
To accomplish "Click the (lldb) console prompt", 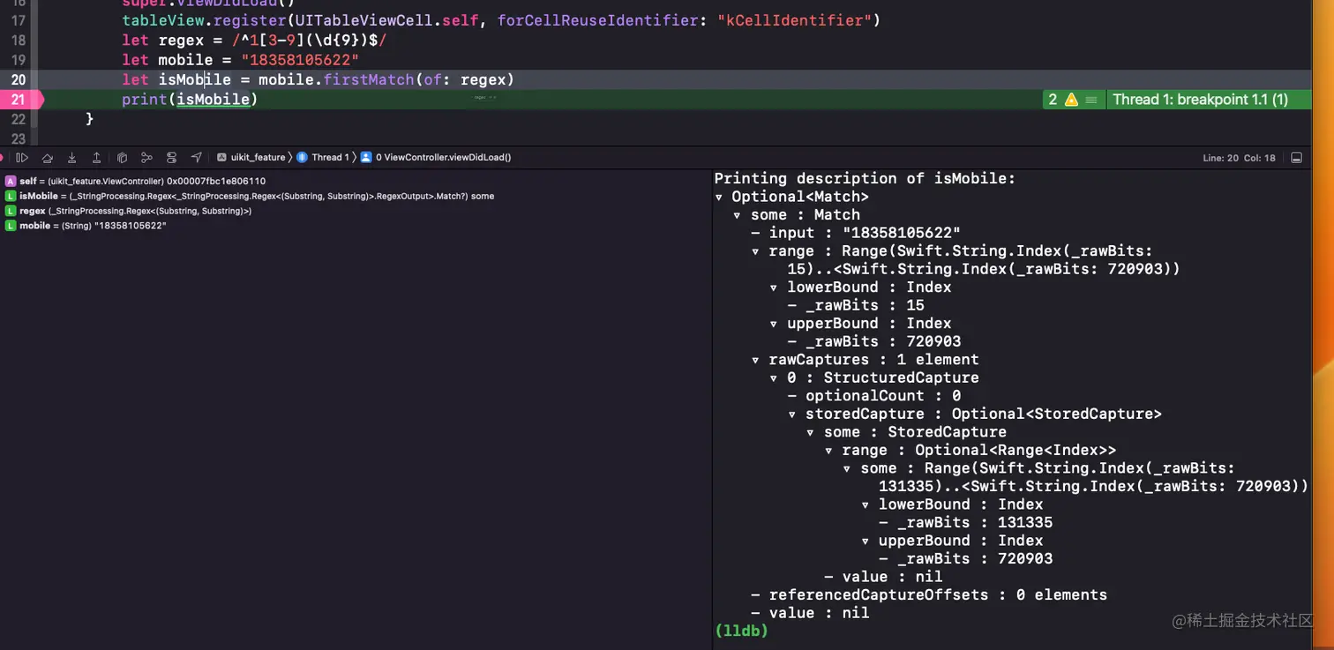I will tap(741, 631).
